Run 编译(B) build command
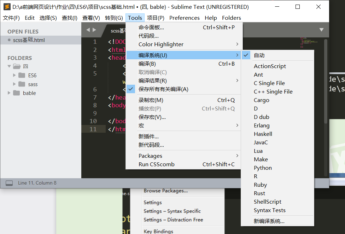 tap(184, 64)
